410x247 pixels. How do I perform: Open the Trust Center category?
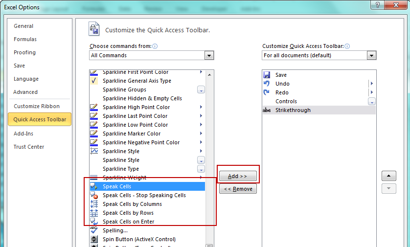point(40,147)
